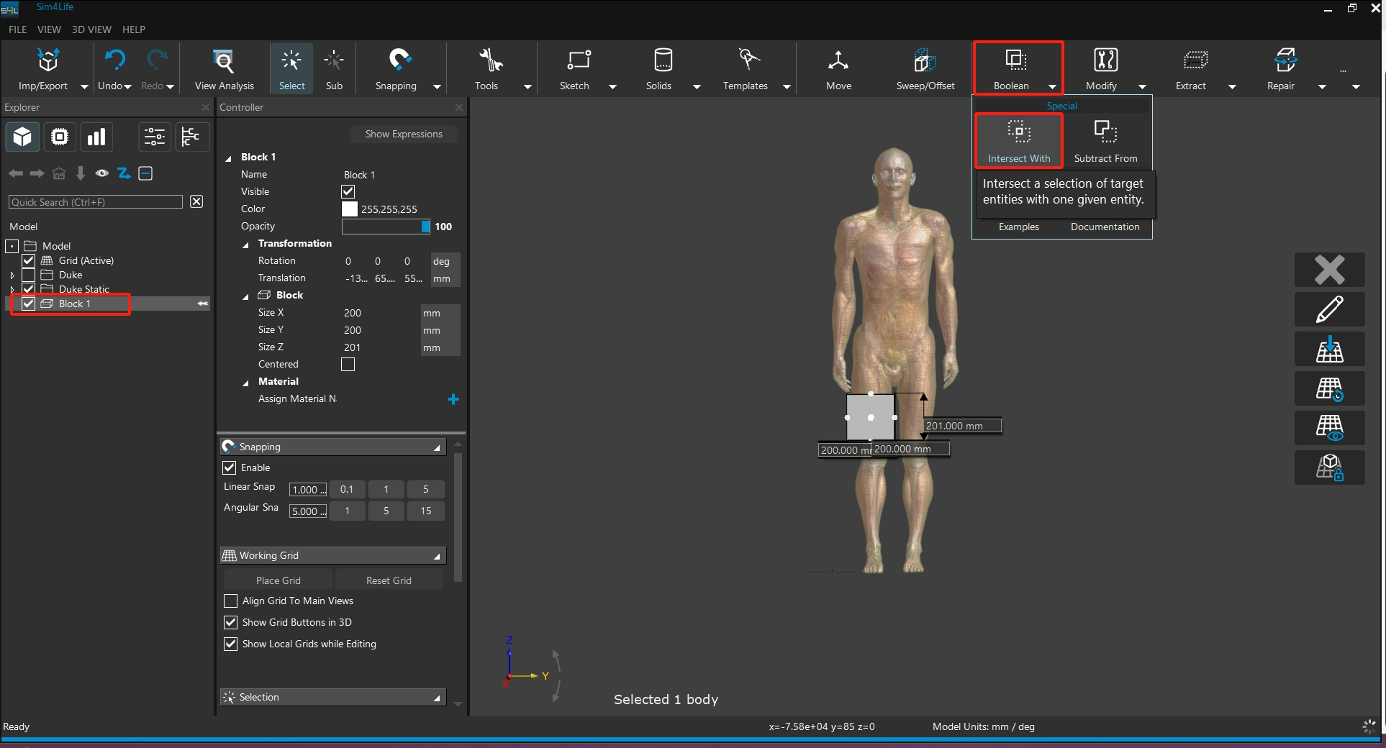Screen dimensions: 1386x748
Task: Check Align Grid To Main Views
Action: (x=231, y=601)
